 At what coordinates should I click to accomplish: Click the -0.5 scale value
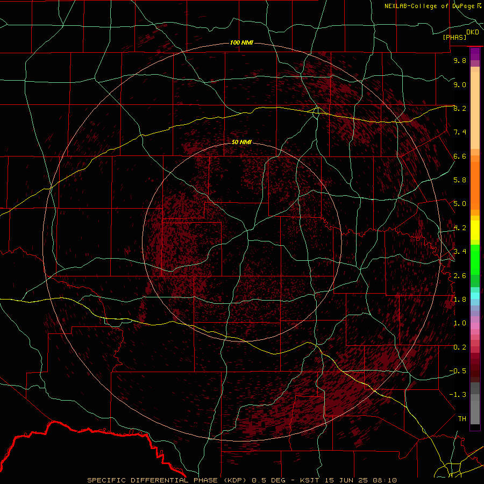pyautogui.click(x=458, y=371)
